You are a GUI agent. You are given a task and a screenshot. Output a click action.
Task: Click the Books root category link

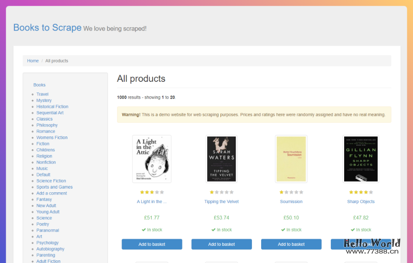click(x=39, y=85)
